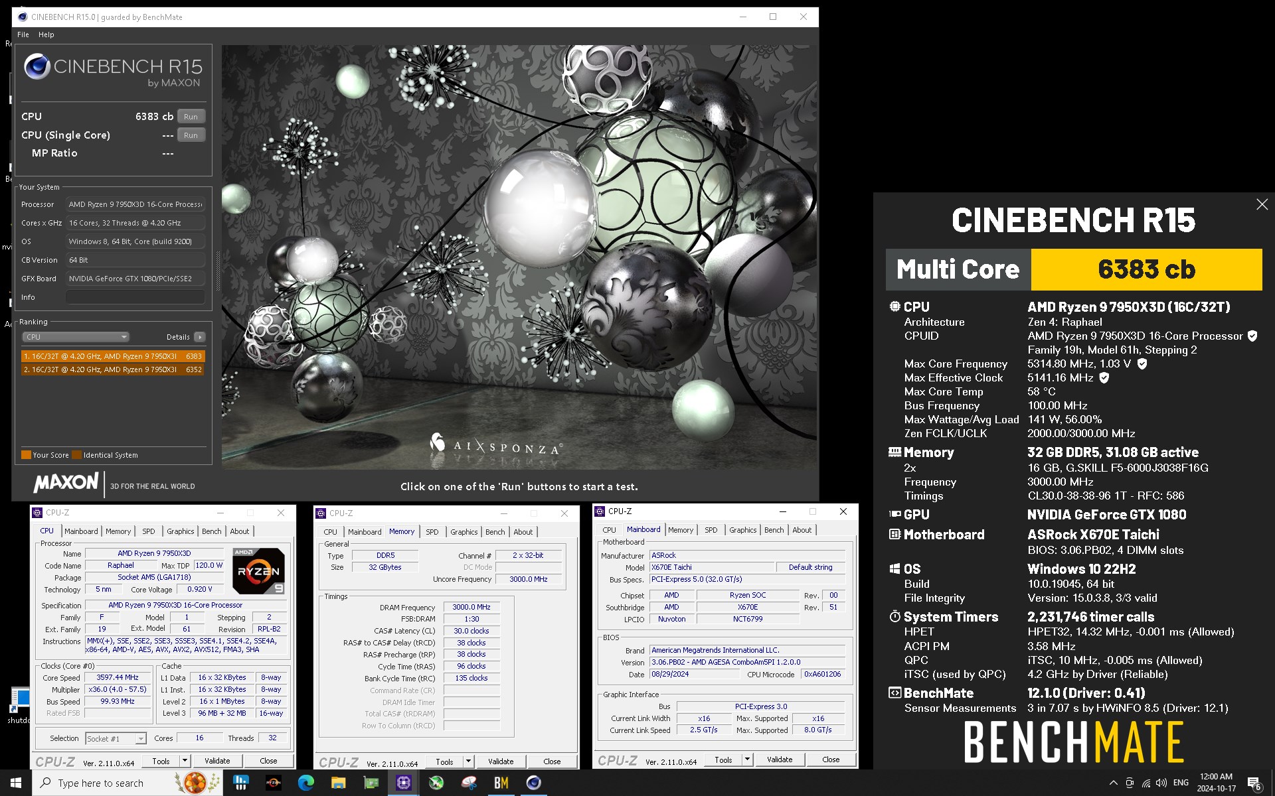Open Memory tab in right CPU-Z window
1275x796 pixels.
[681, 530]
